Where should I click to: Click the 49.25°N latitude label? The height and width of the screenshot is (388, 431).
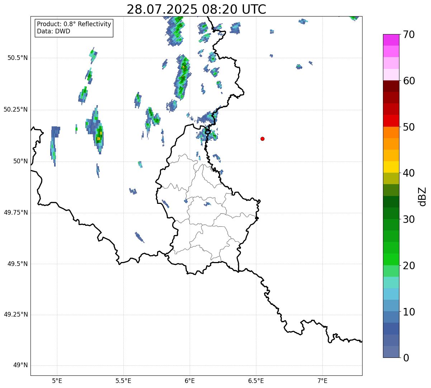(x=16, y=315)
